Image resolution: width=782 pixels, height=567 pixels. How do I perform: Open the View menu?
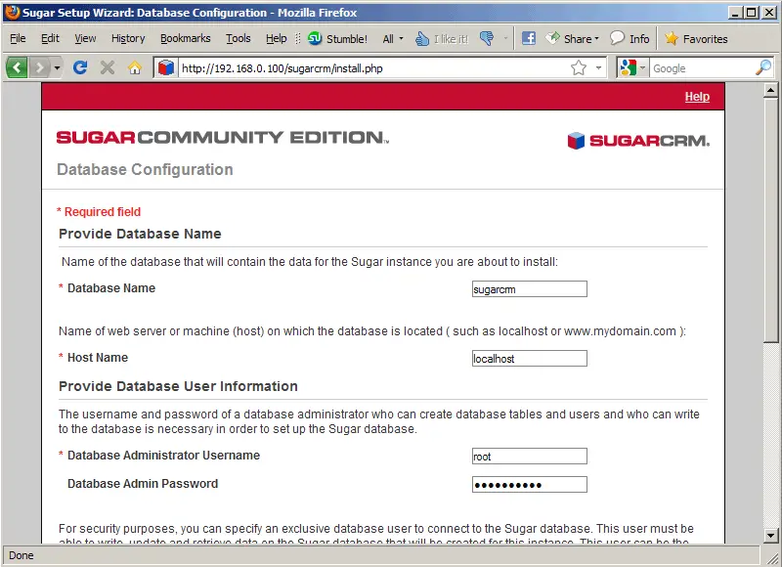coord(85,38)
